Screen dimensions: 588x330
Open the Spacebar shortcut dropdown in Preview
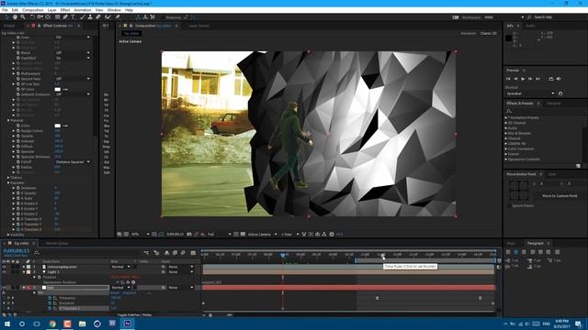coord(530,93)
